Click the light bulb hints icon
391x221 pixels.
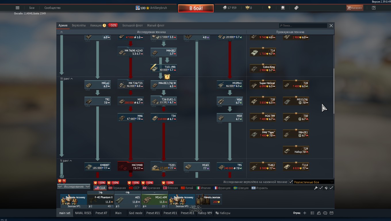click(269, 8)
